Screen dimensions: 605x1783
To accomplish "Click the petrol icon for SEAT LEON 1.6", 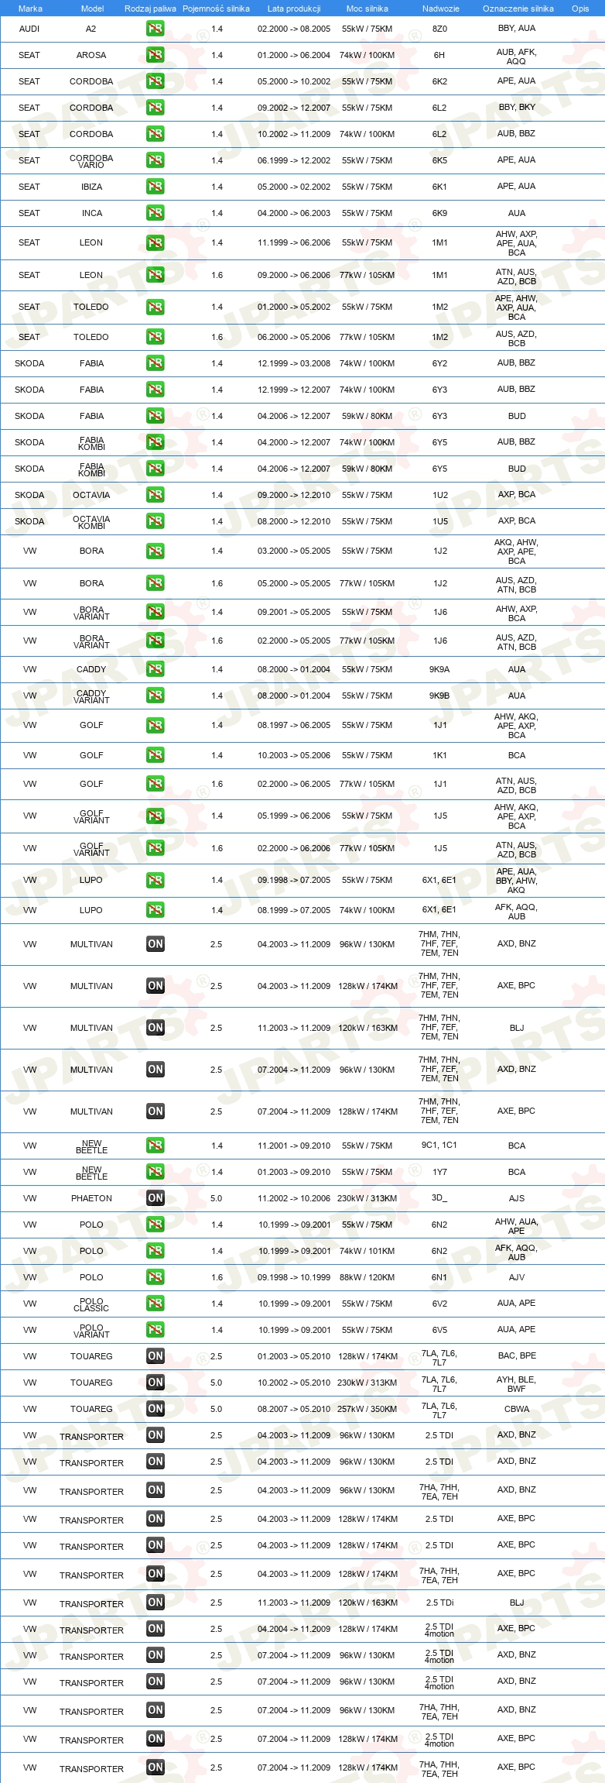I will (155, 275).
